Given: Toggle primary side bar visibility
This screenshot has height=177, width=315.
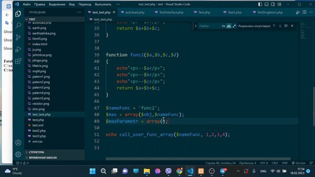Looking at the screenshot, I should coord(260,4).
